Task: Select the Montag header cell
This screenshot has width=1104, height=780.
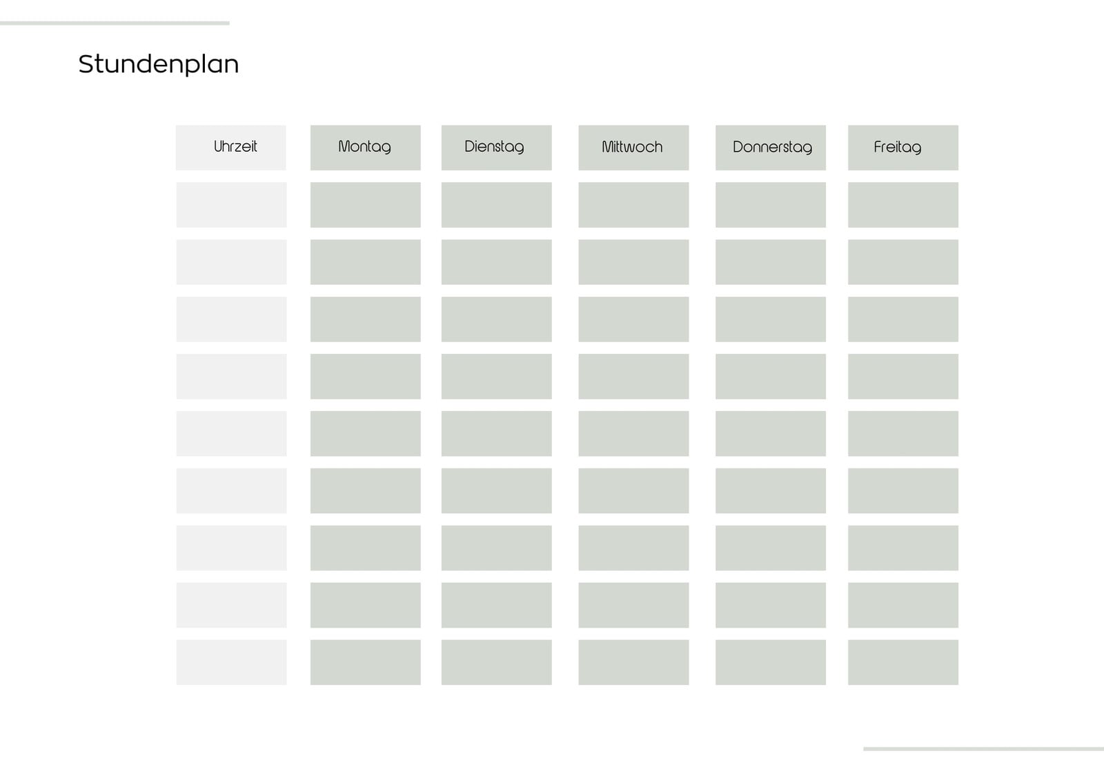Action: tap(366, 148)
